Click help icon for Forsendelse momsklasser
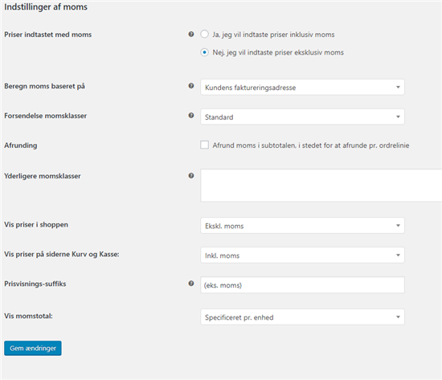The image size is (442, 380). [191, 116]
